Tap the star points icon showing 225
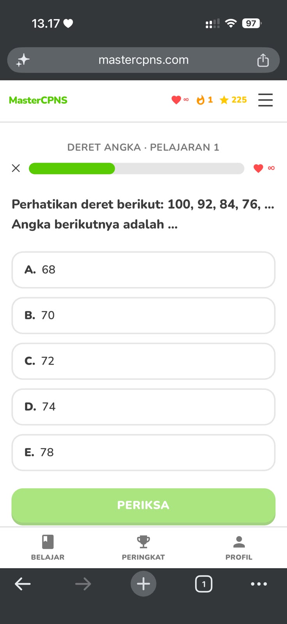 click(x=224, y=100)
